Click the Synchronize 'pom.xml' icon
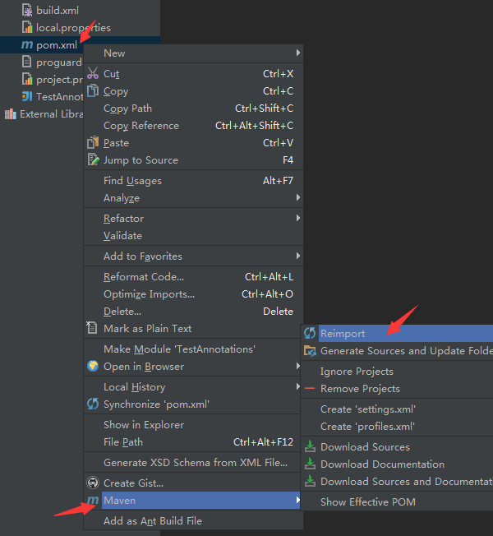The image size is (493, 536). pyautogui.click(x=93, y=404)
